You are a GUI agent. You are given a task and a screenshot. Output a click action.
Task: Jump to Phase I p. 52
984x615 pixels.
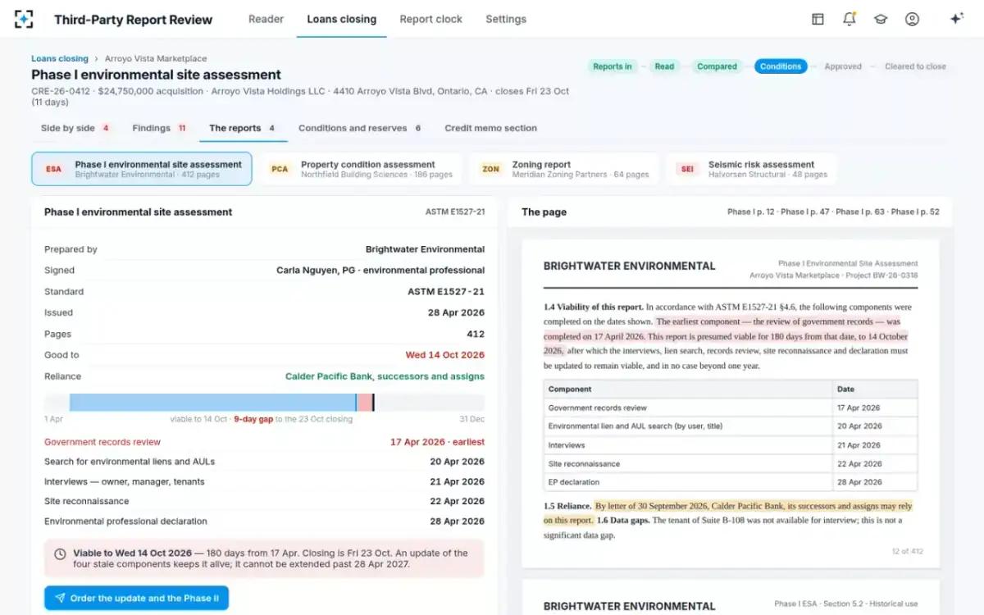[915, 212]
